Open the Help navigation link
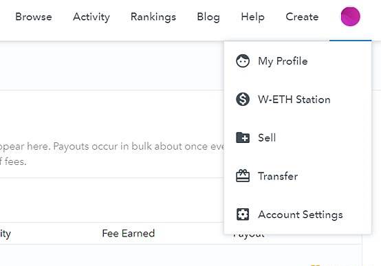This screenshot has height=266, width=381. 252,17
